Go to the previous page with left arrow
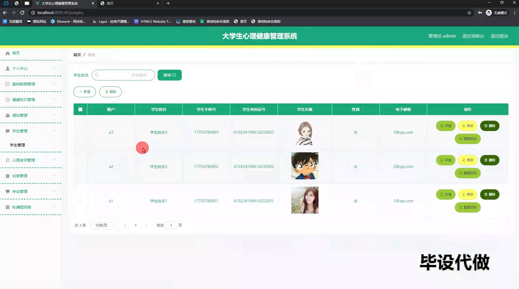Image resolution: width=519 pixels, height=289 pixels. [125, 225]
